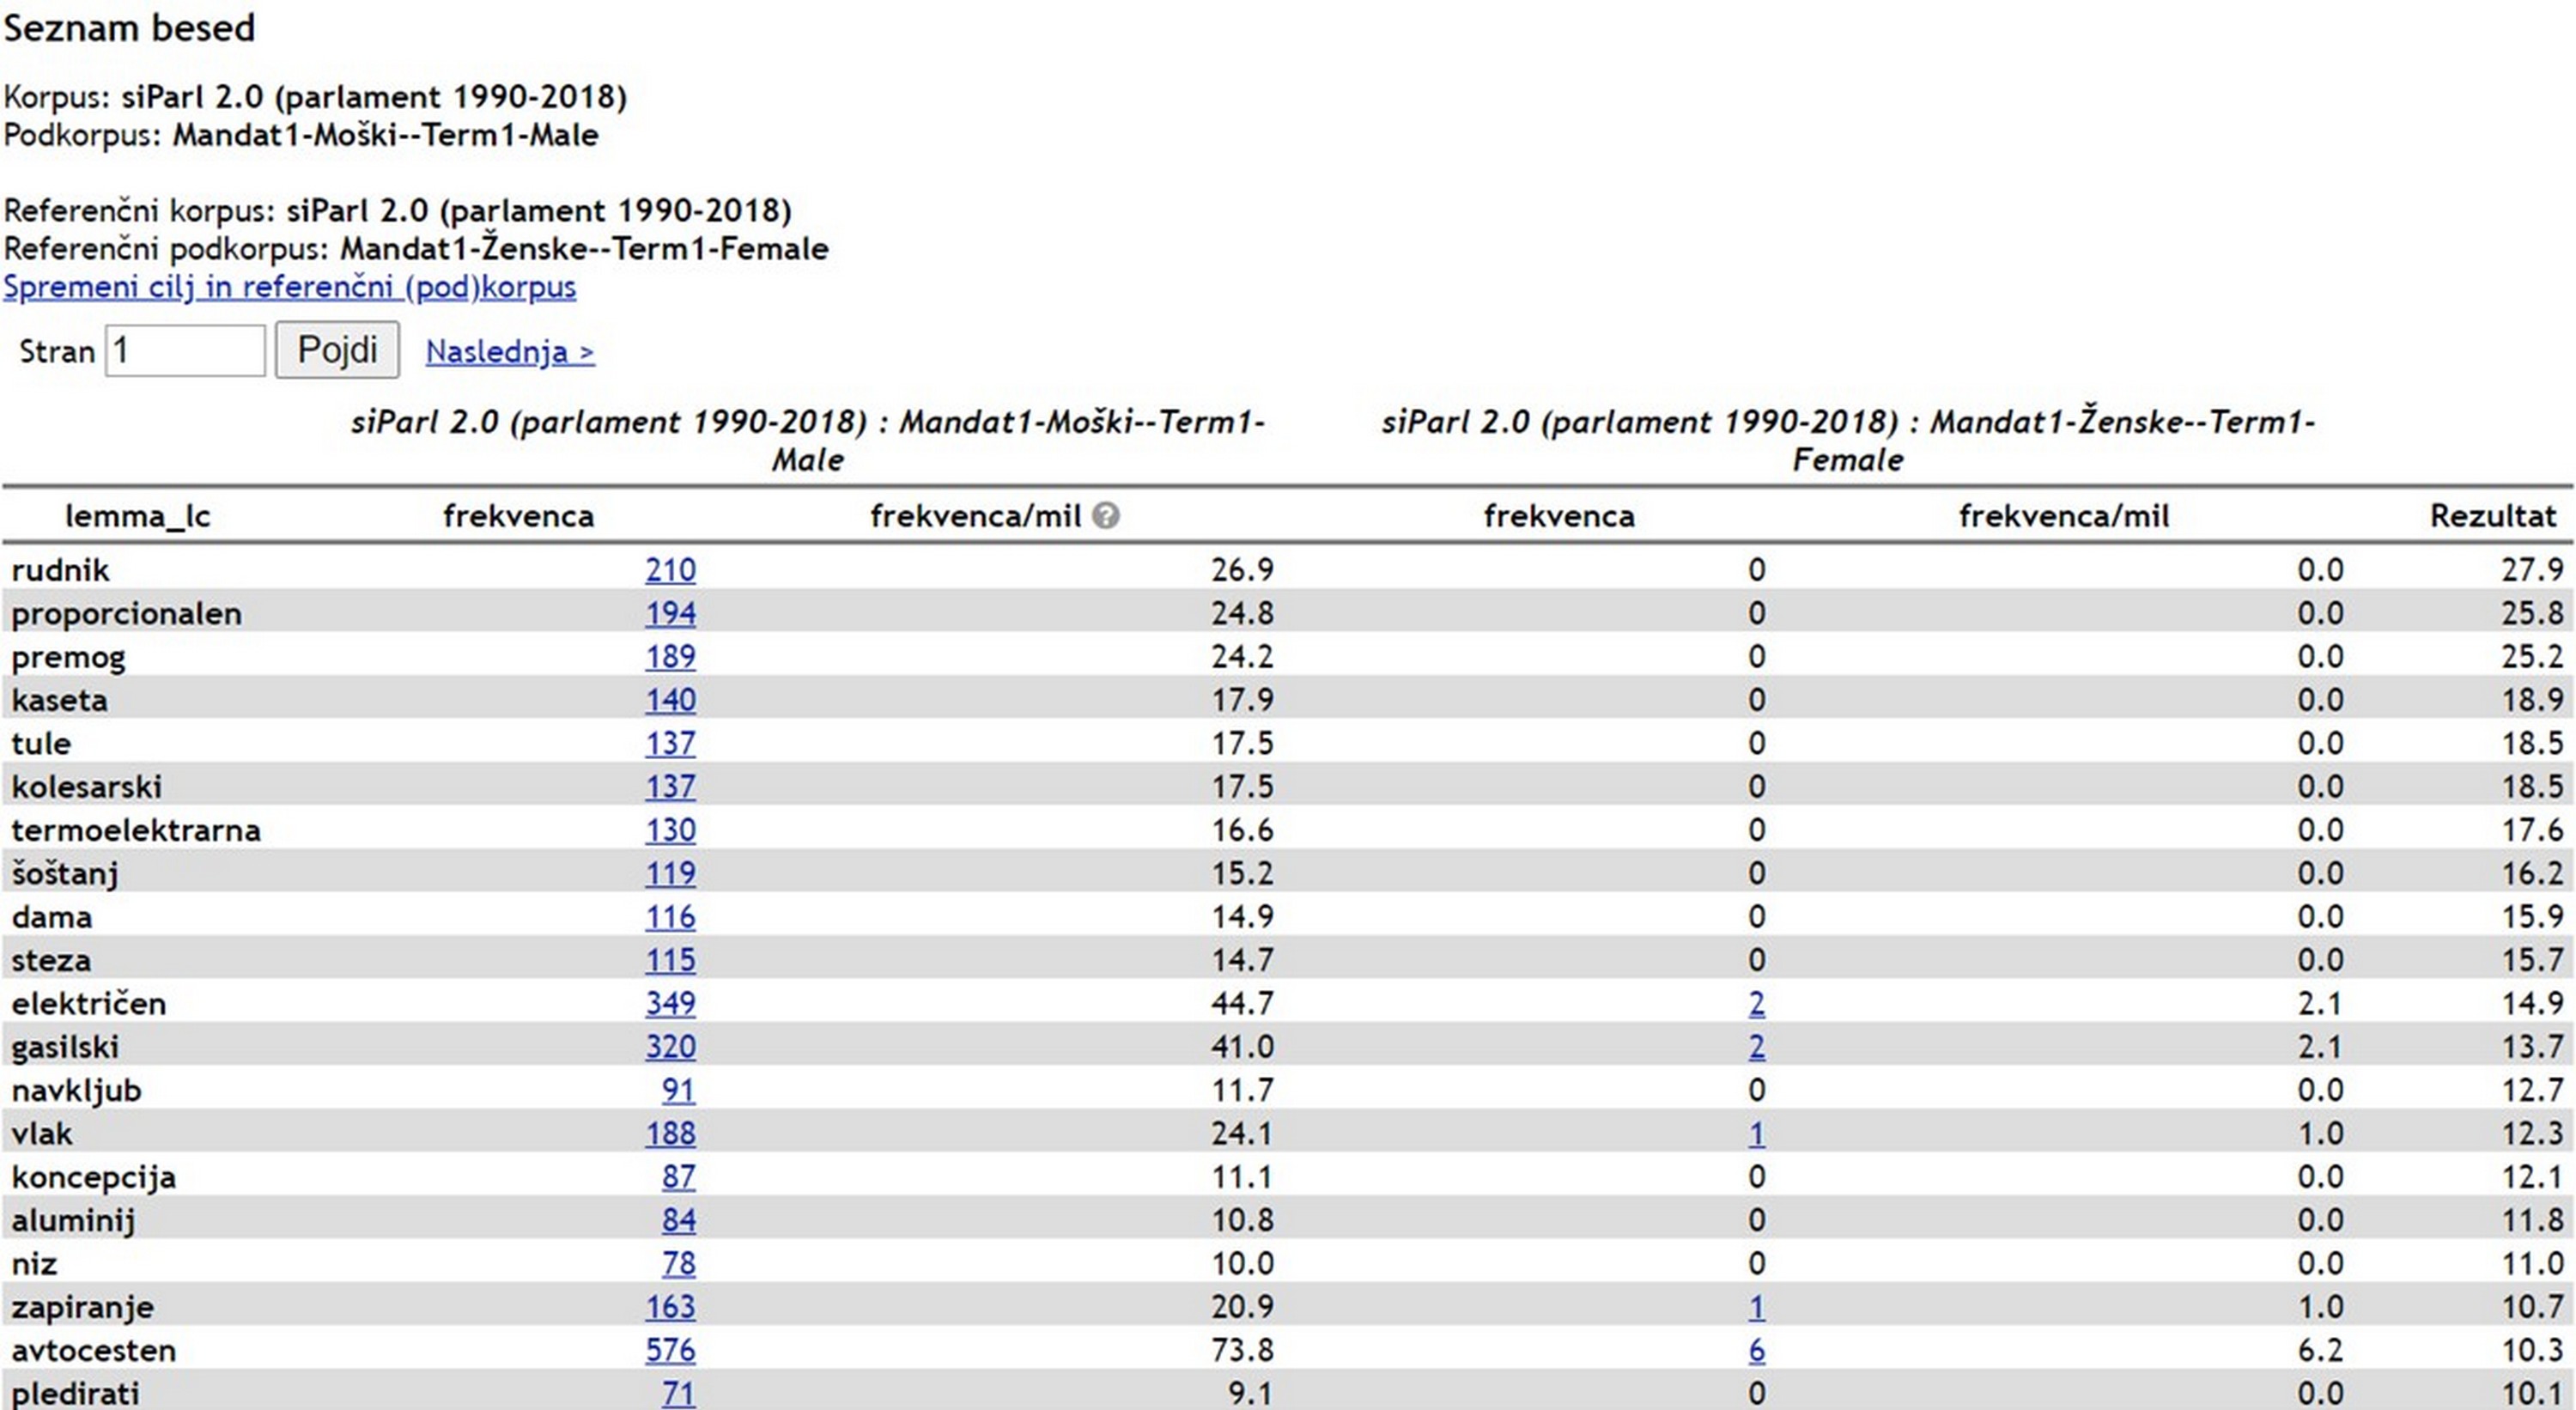Viewport: 2576px width, 1410px height.
Task: Open frequency 91 for navkljub
Action: tap(677, 1090)
